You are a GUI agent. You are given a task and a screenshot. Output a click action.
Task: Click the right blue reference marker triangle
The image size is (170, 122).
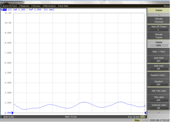(x=145, y=113)
